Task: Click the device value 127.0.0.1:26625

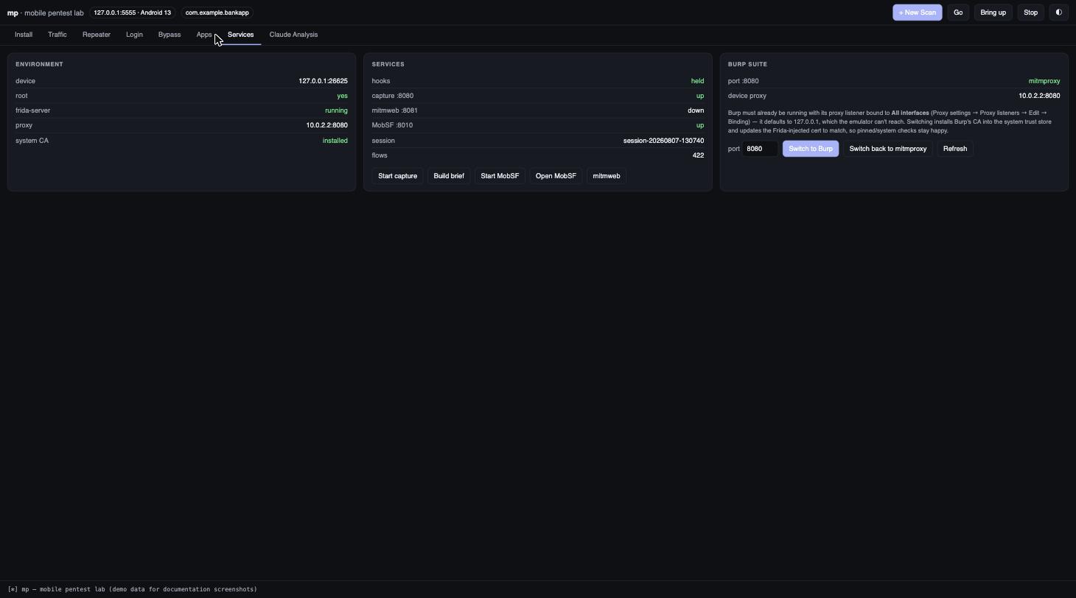Action: pos(323,81)
